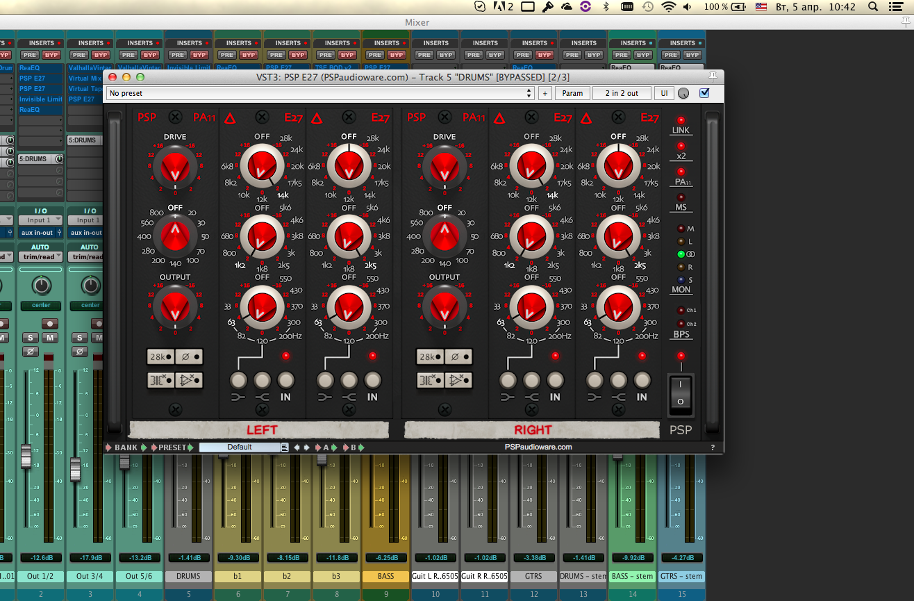Click the transformer bypass icon in the LEFT preamp
Viewport: 914px width, 601px height.
160,380
